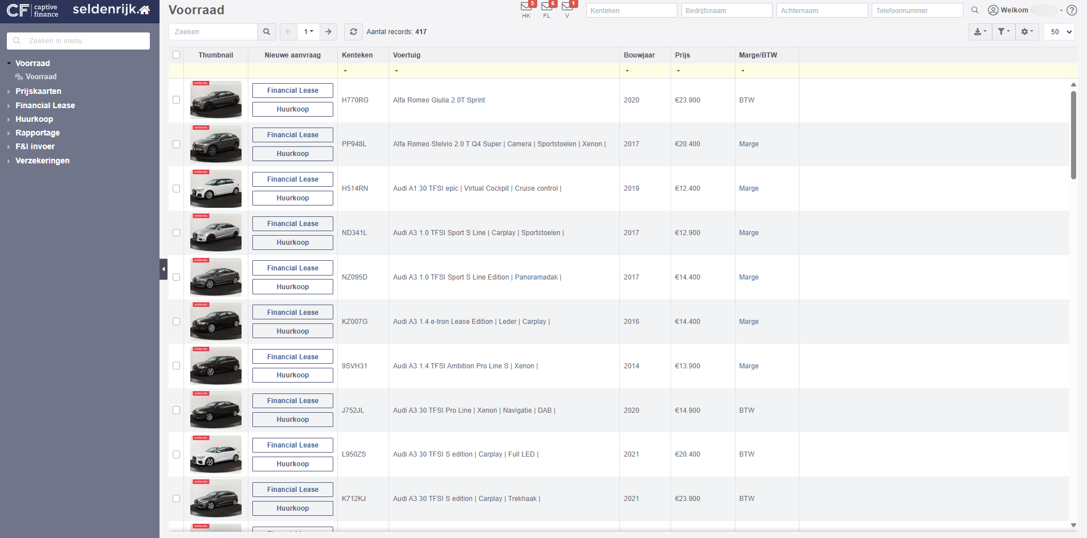Open the Welkom user menu arrow
Viewport: 1087px width, 538px height.
pyautogui.click(x=1061, y=10)
